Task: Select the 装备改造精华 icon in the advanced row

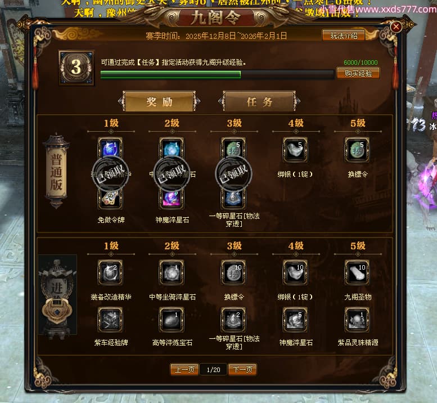Action: (110, 272)
